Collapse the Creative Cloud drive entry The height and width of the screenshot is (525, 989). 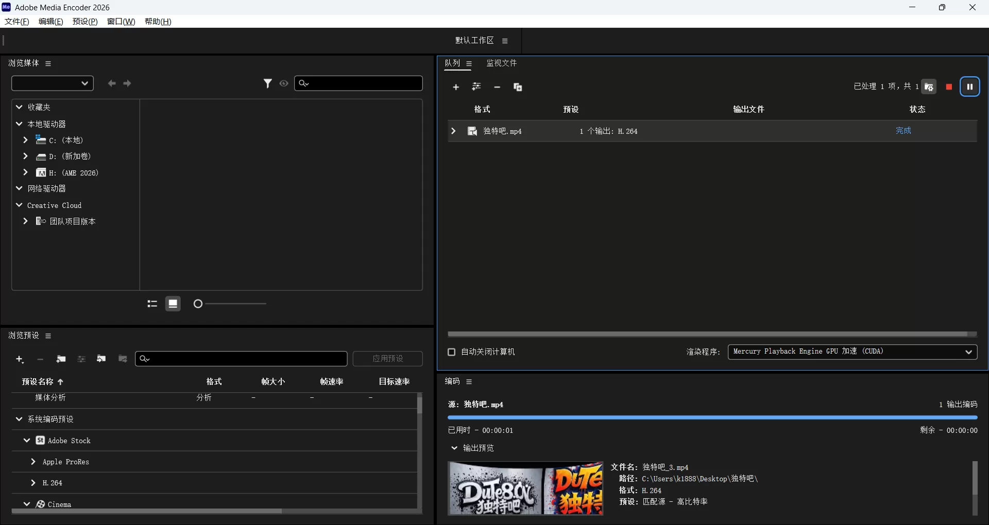pos(19,205)
